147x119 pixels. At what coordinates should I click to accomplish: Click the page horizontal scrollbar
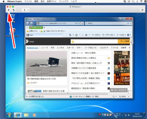pyautogui.click(x=68, y=93)
